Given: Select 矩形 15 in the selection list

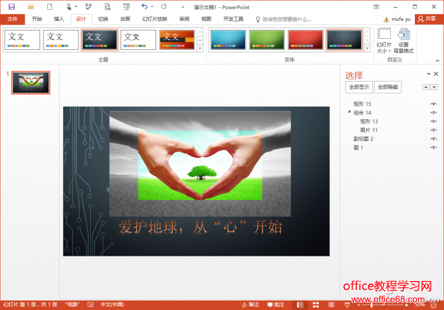Looking at the screenshot, I should (362, 104).
